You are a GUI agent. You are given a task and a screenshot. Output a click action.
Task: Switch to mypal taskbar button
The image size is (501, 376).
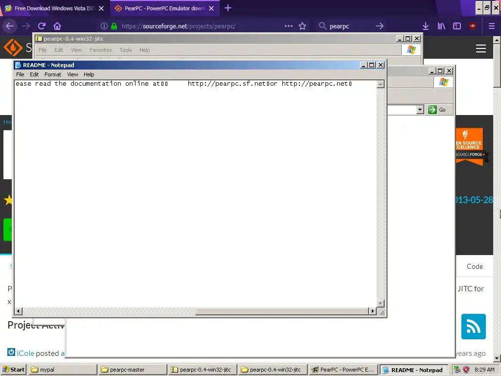(x=63, y=370)
